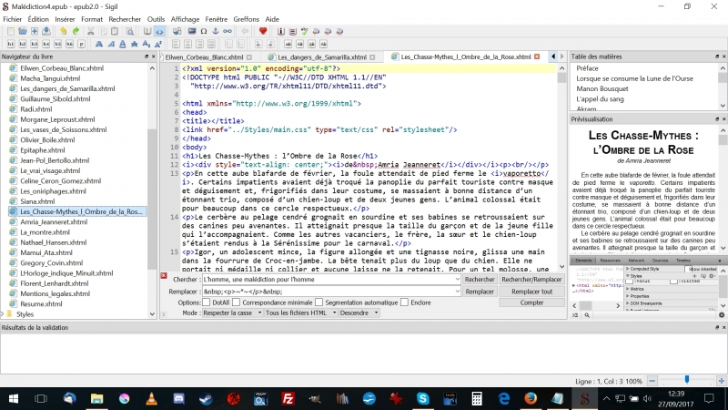Switch to Code View with the angle-bracket icon
Viewport: 728px width, 410px height.
[159, 31]
